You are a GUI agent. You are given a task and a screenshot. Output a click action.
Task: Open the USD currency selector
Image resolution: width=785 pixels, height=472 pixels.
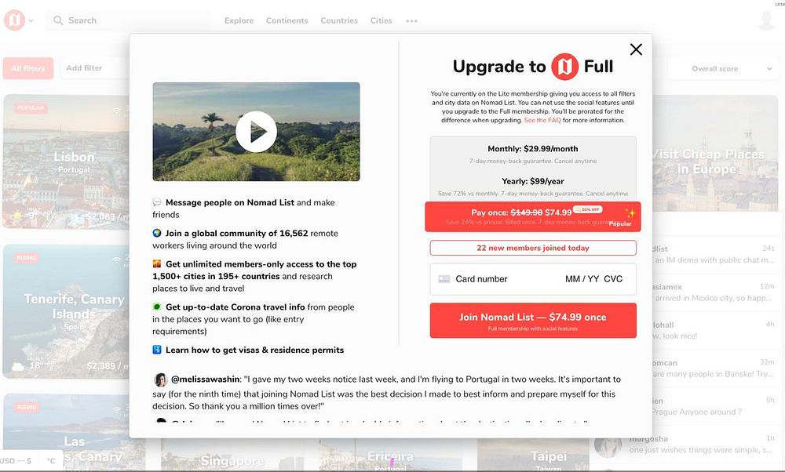click(x=16, y=460)
